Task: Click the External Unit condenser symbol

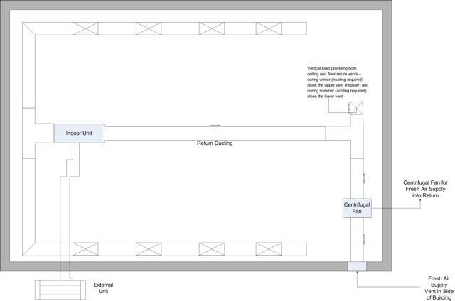Action: click(x=60, y=290)
